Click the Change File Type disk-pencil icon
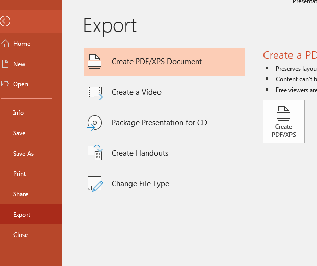The height and width of the screenshot is (266, 317). [95, 184]
